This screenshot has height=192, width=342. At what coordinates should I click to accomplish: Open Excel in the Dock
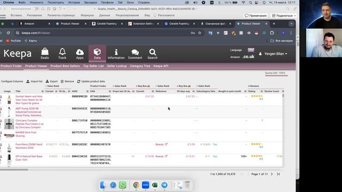(x=155, y=185)
